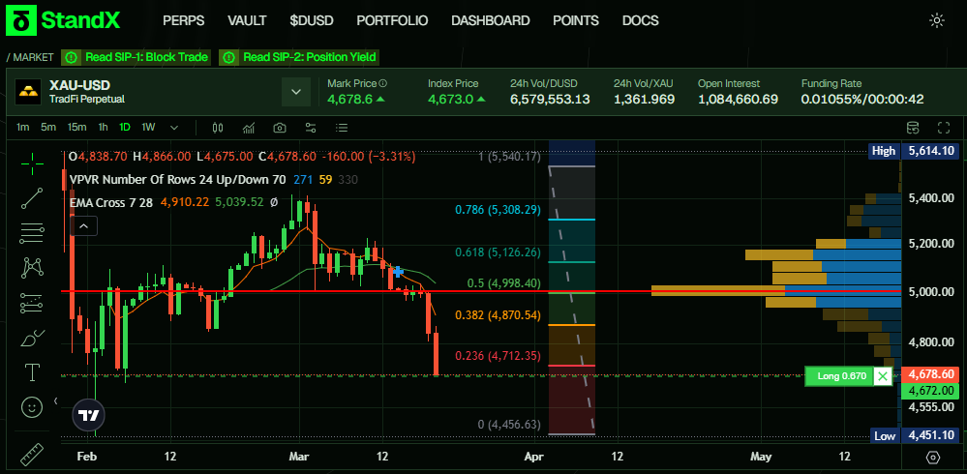Viewport: 967px width, 474px height.
Task: Open the PERPS menu
Action: (183, 20)
